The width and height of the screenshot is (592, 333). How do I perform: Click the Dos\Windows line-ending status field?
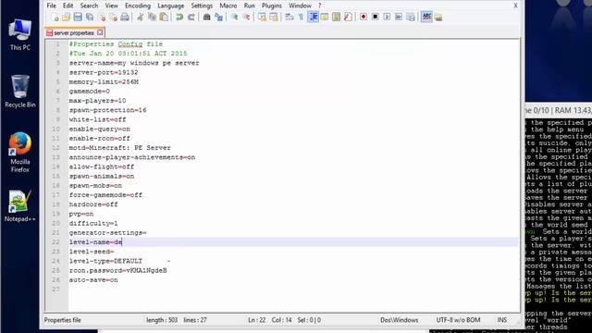(x=399, y=320)
